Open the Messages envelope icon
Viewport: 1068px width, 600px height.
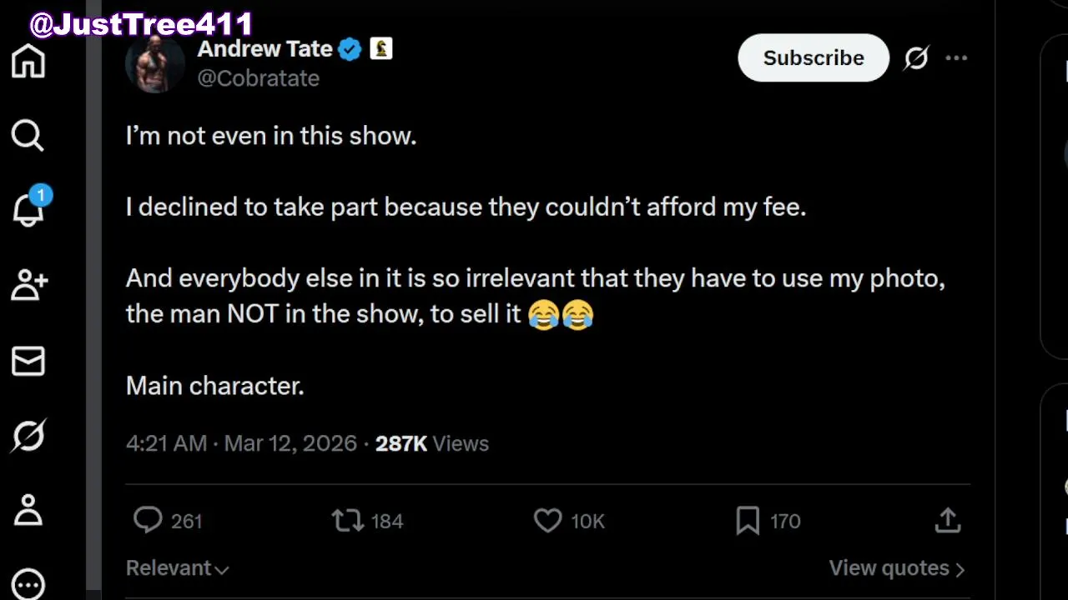(28, 361)
